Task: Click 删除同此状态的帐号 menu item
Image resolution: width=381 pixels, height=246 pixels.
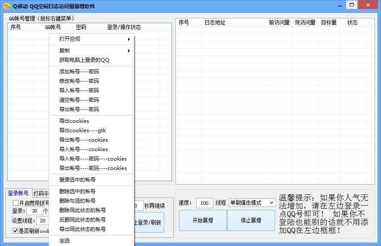Action: pyautogui.click(x=92, y=210)
